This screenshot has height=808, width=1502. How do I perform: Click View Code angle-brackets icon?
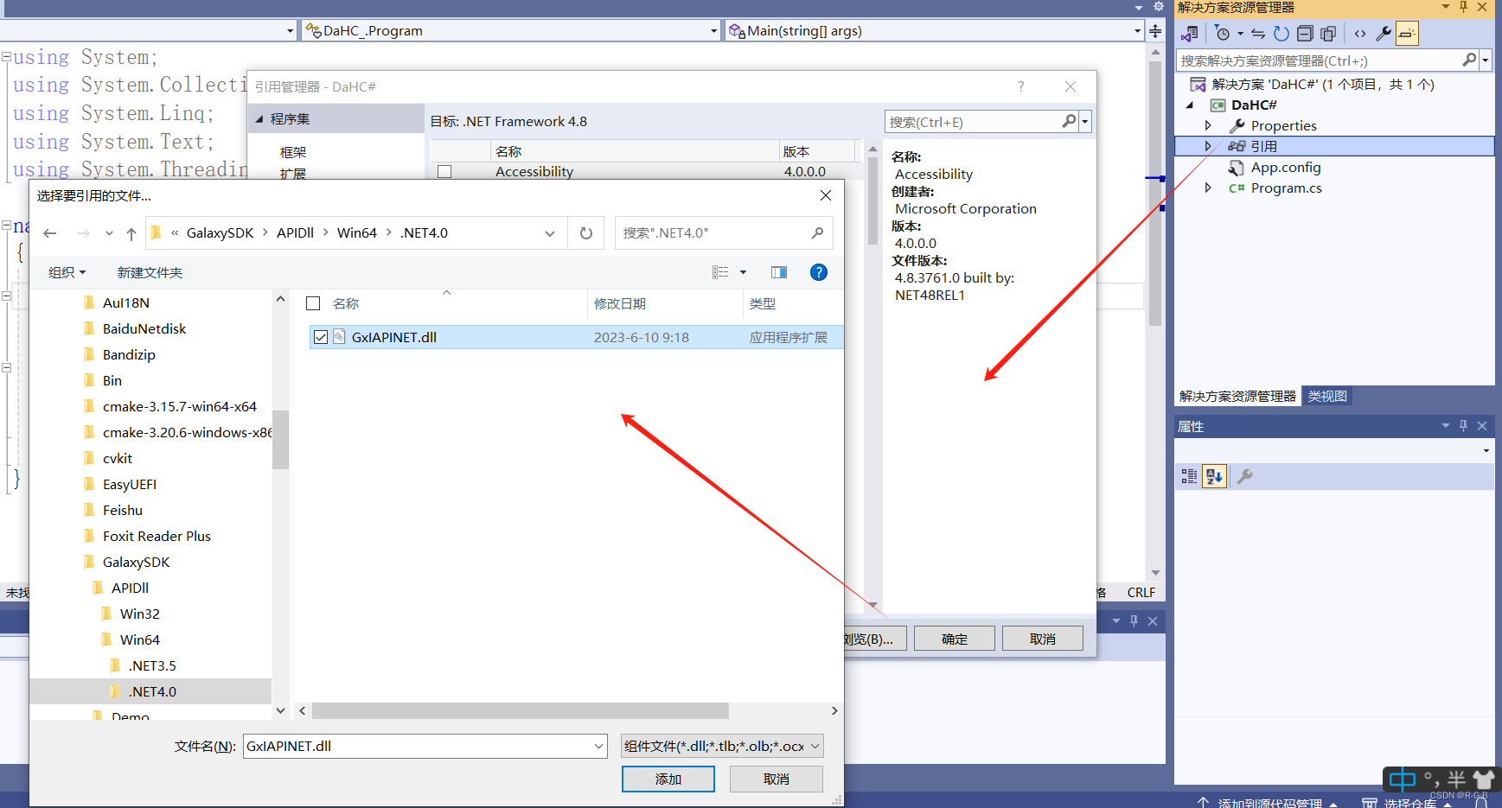click(1360, 34)
